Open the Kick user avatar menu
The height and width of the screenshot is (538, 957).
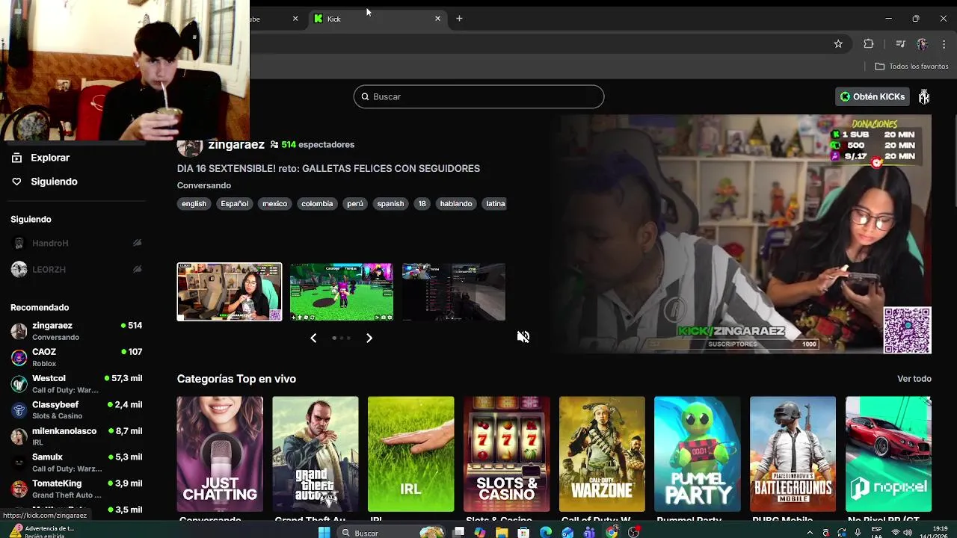pos(924,96)
